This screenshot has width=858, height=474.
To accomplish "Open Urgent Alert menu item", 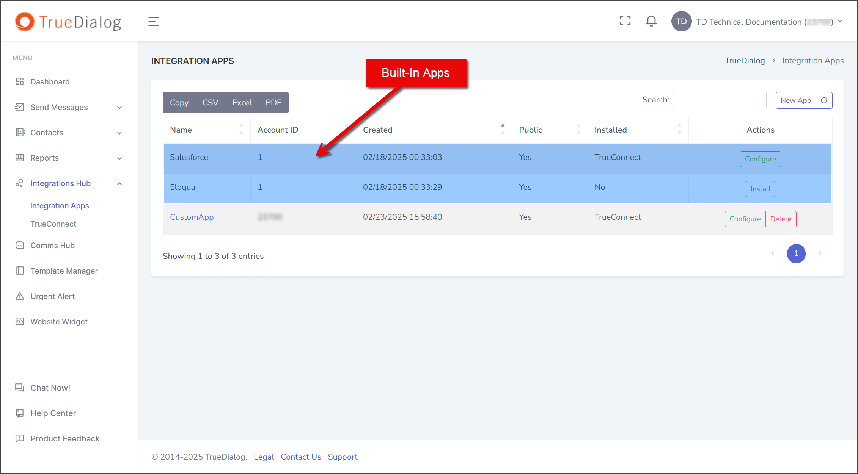I will [52, 296].
